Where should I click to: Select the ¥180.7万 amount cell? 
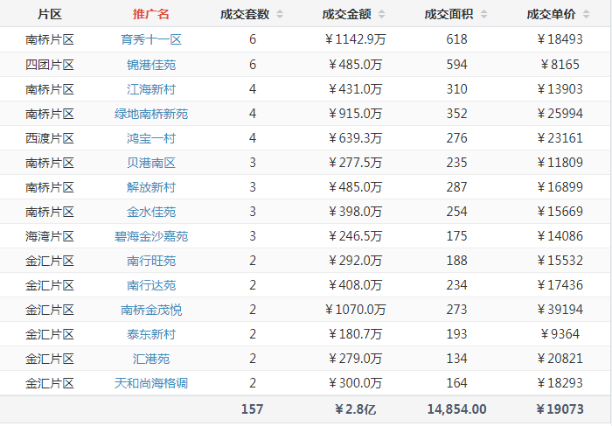(355, 334)
